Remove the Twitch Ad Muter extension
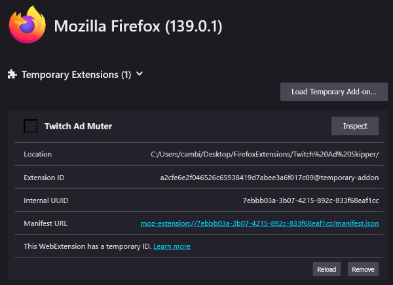 363,269
